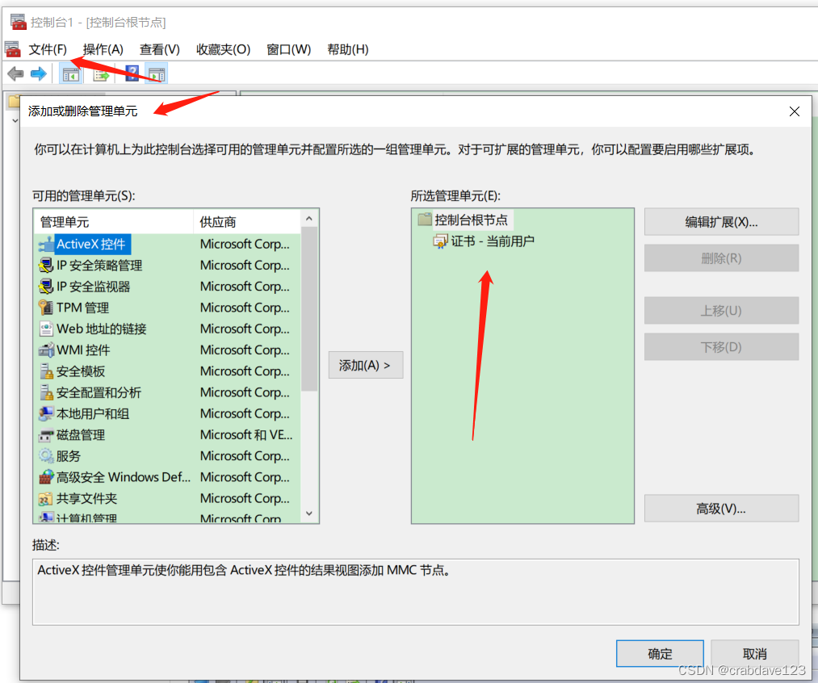The image size is (818, 683).
Task: Click the 磁盘管理 row label
Action: click(x=81, y=435)
